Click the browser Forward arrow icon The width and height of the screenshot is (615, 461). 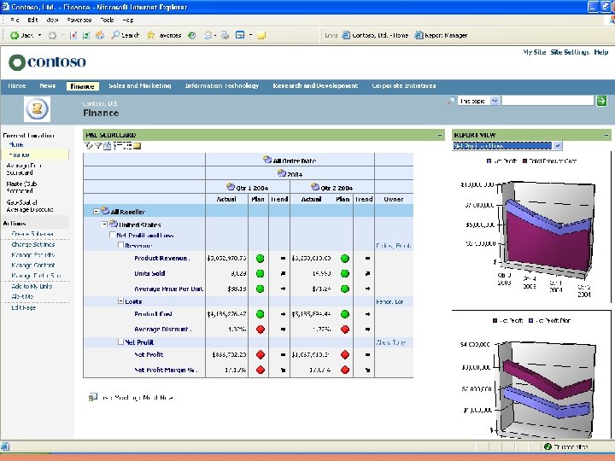coord(52,35)
